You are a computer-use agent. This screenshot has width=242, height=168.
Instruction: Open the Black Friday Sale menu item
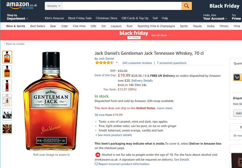click(80, 18)
